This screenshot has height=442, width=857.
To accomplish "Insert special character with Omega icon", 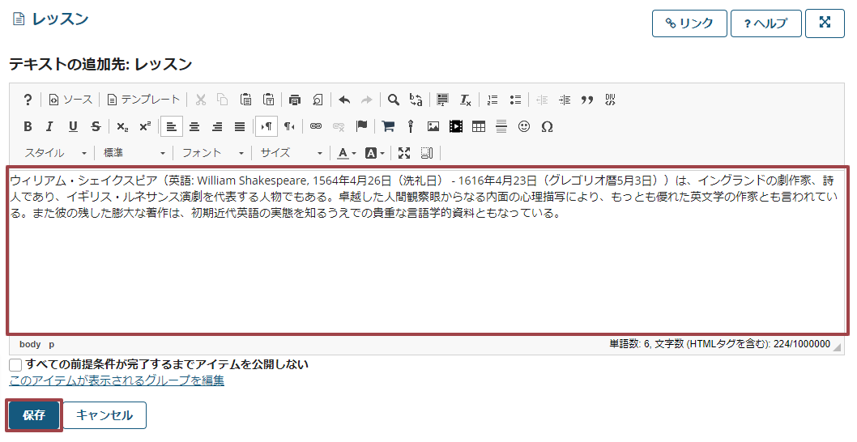I will (547, 127).
